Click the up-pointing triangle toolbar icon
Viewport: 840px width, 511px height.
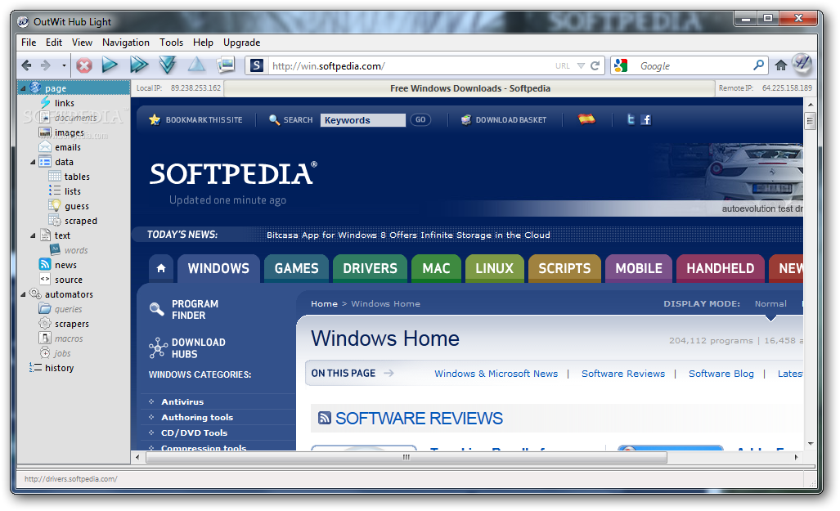click(196, 65)
